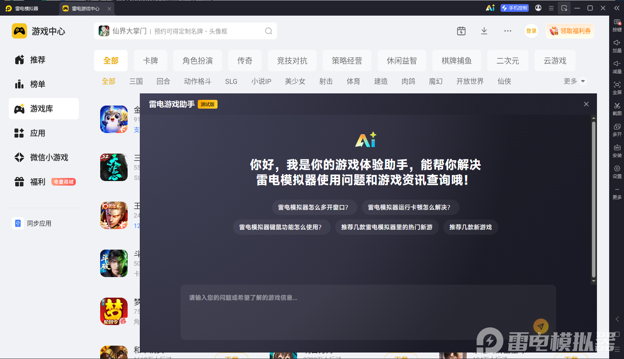The image size is (624, 359).
Task: Open 按键 keyboard mapping tool
Action: coord(617,26)
